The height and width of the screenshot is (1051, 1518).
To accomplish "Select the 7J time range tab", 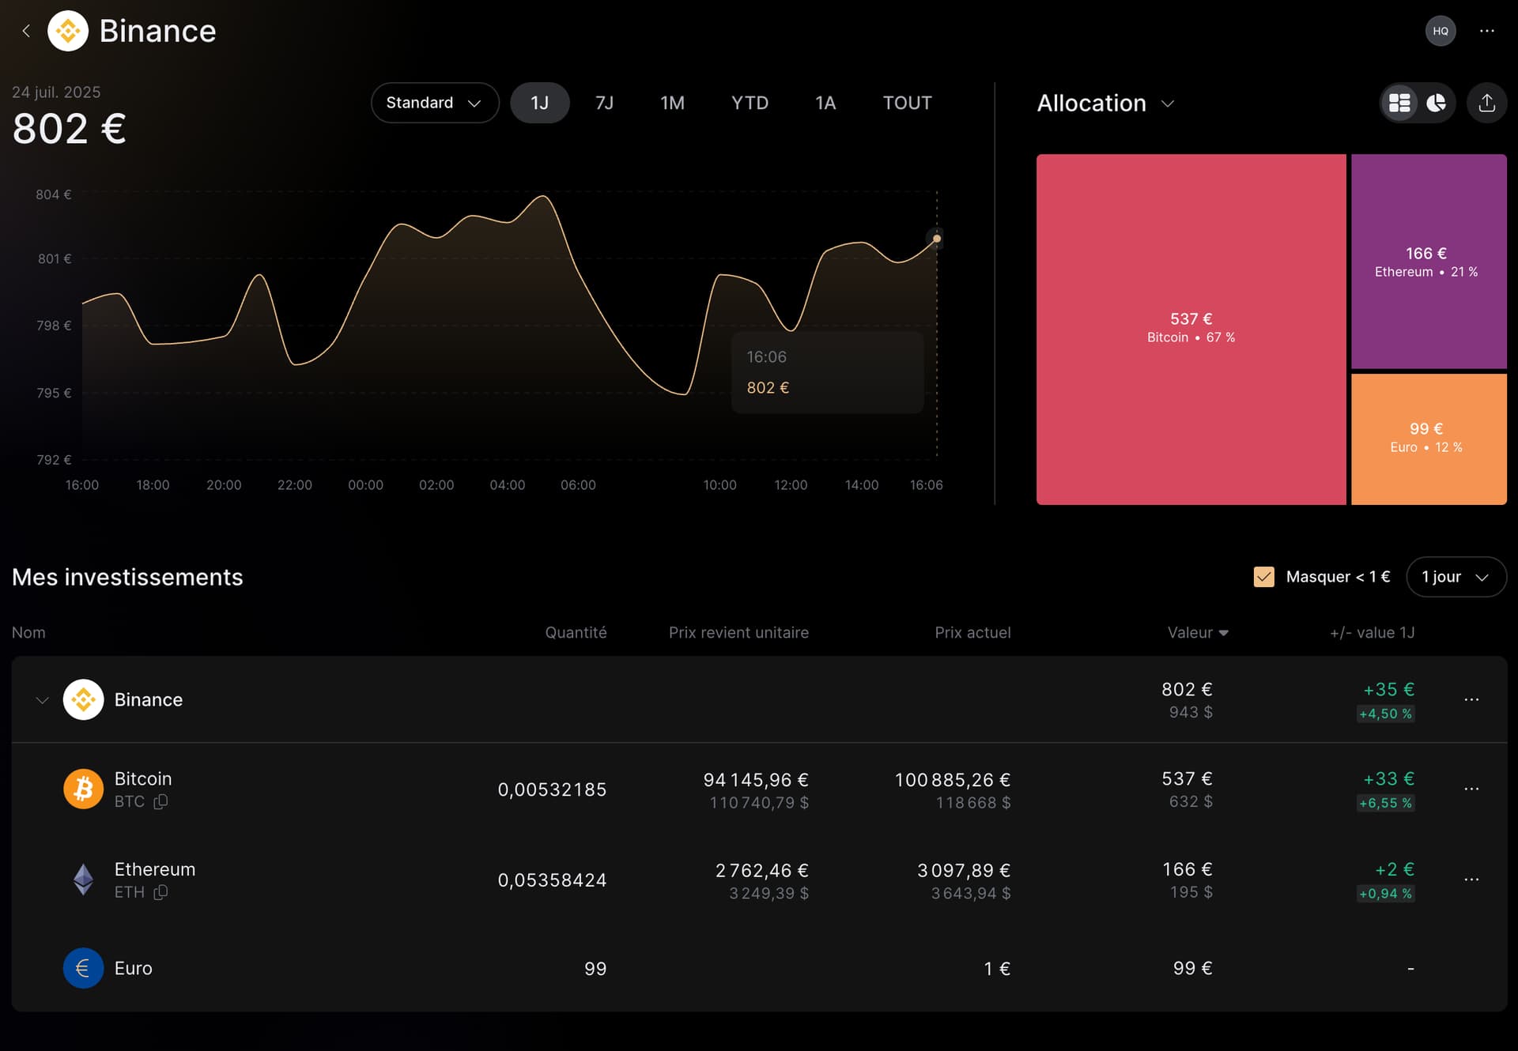I will point(604,103).
